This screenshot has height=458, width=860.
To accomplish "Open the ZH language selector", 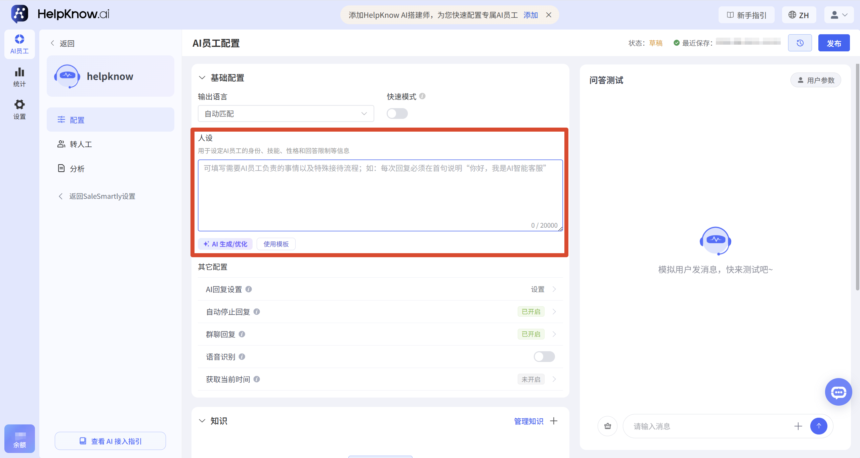I will (x=799, y=15).
